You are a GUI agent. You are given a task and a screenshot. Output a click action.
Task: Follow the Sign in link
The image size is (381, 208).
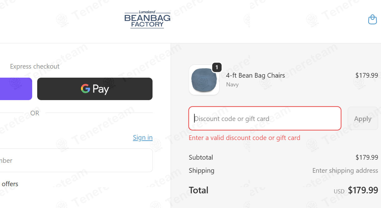pos(143,138)
